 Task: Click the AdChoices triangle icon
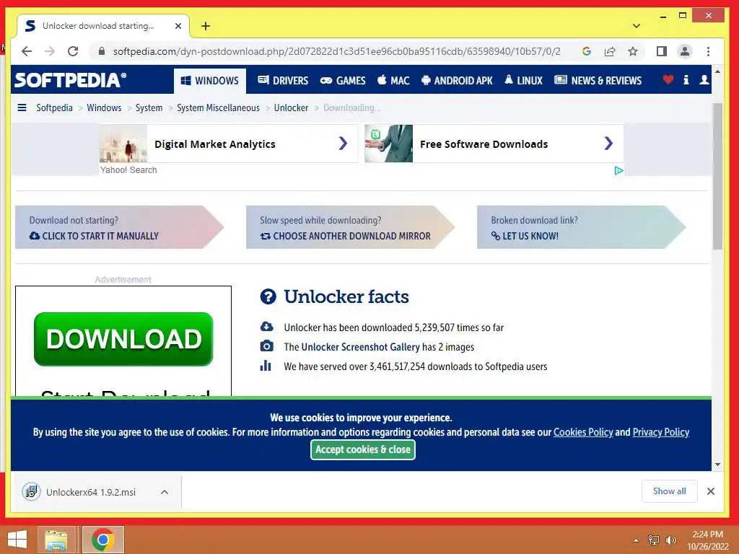click(x=618, y=170)
